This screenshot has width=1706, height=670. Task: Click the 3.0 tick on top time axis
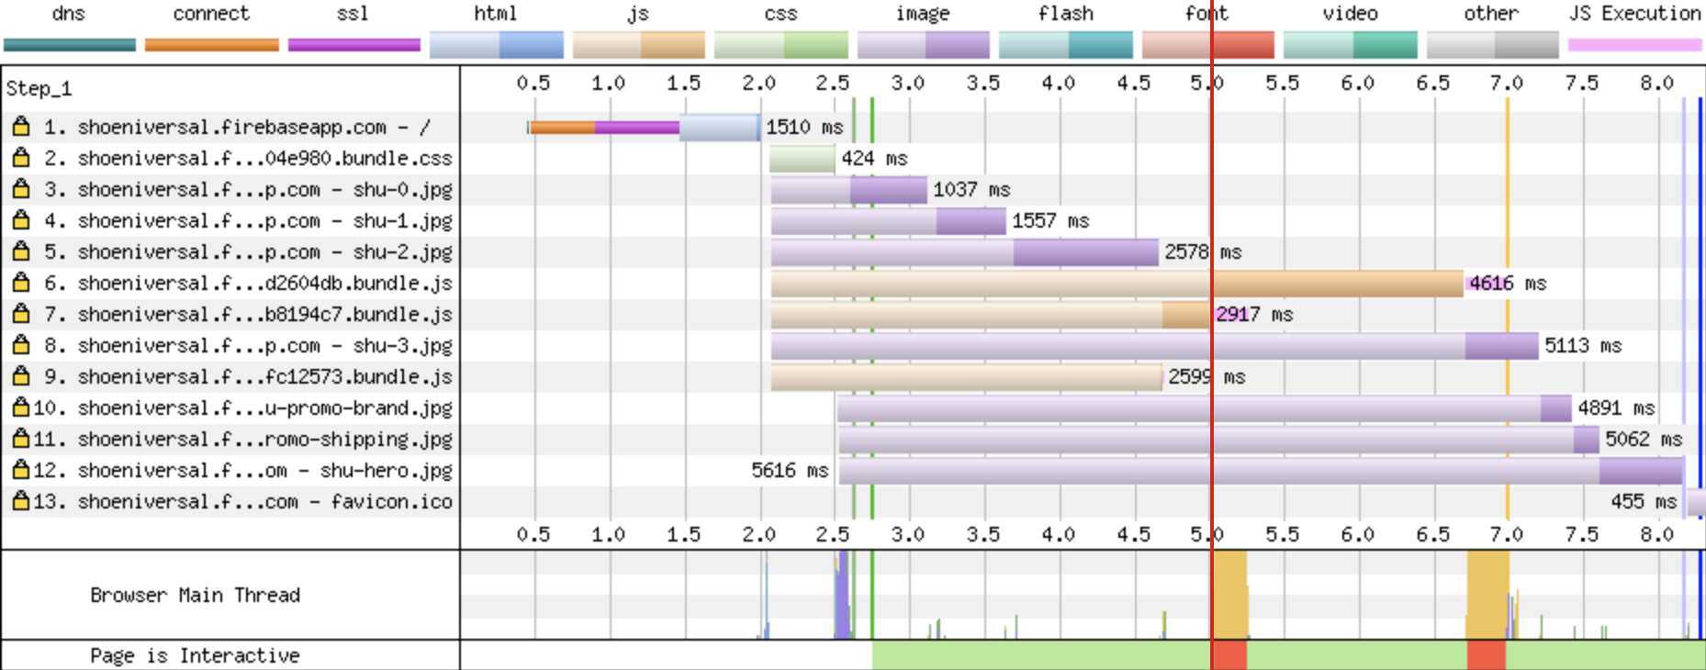(x=907, y=83)
